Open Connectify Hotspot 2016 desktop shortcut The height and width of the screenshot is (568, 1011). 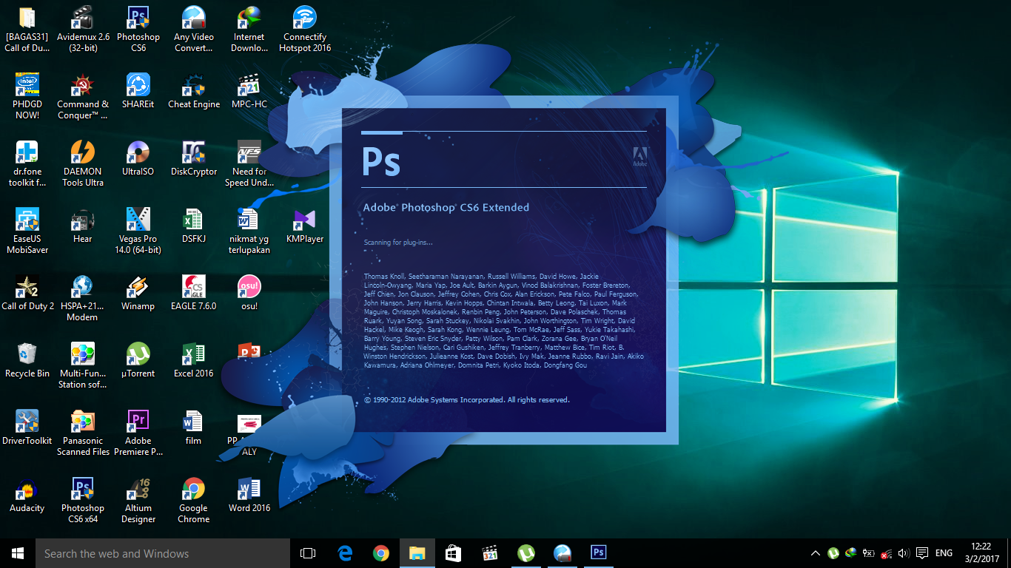point(305,30)
